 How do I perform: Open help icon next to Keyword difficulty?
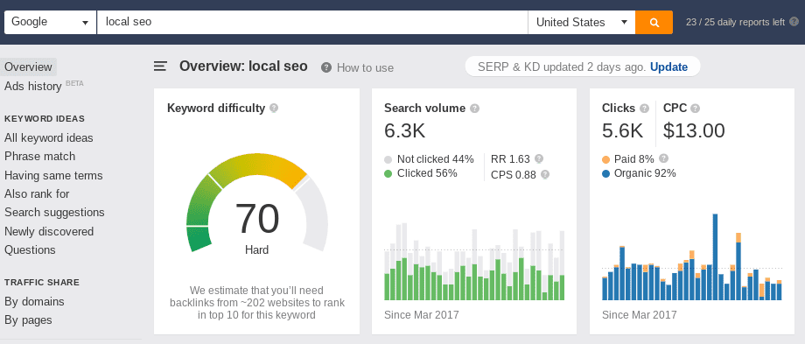274,109
